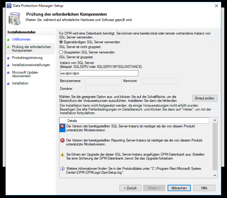The height and width of the screenshot is (198, 227).
Task: Click the yellow warning icon for DPM-Datenbank upgrade
Action: pos(62,154)
